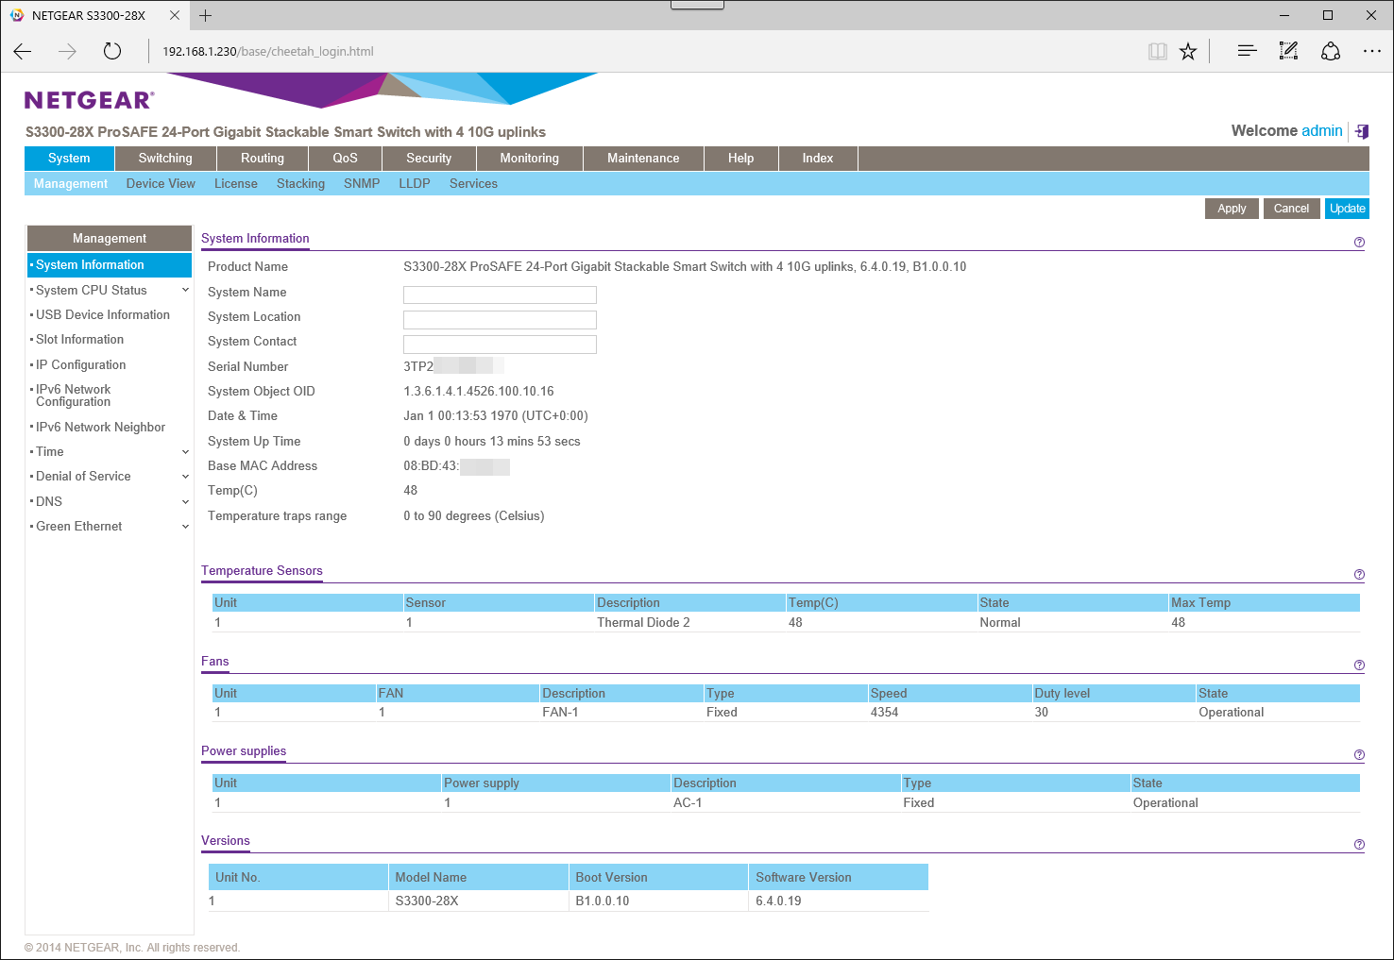1394x960 pixels.
Task: Open browser More actions ellipsis
Action: (1372, 51)
